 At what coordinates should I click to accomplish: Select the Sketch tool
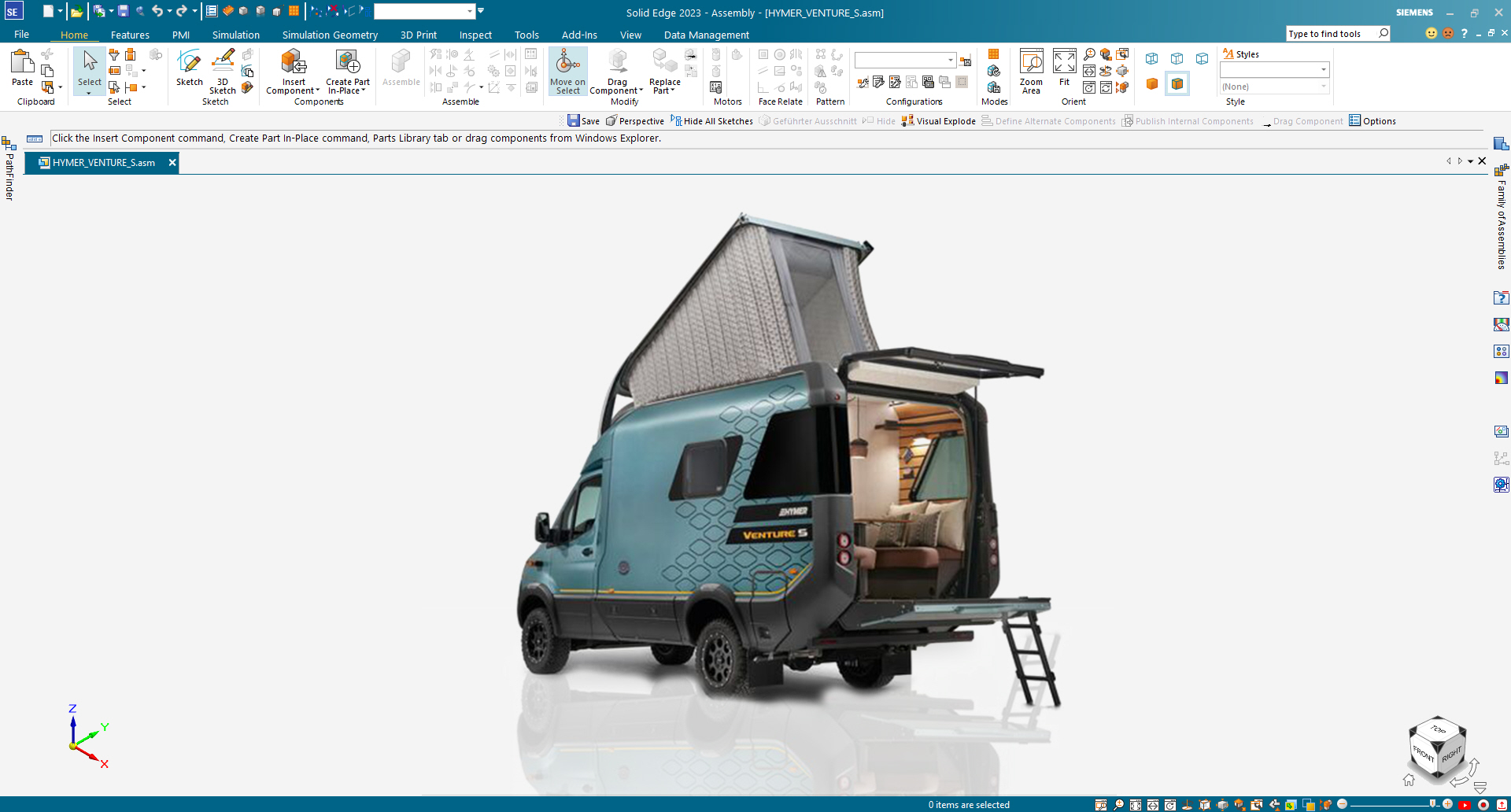[x=189, y=69]
